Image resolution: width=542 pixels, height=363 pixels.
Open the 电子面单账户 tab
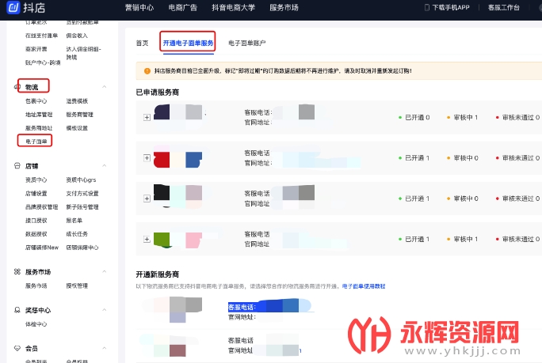pyautogui.click(x=246, y=43)
